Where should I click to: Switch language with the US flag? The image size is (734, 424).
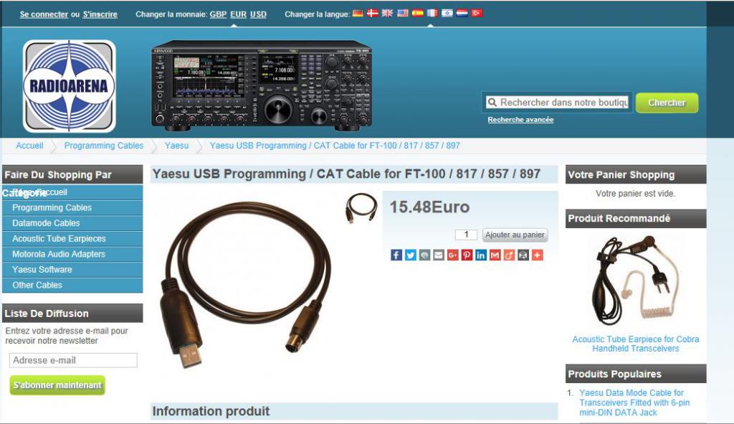403,13
